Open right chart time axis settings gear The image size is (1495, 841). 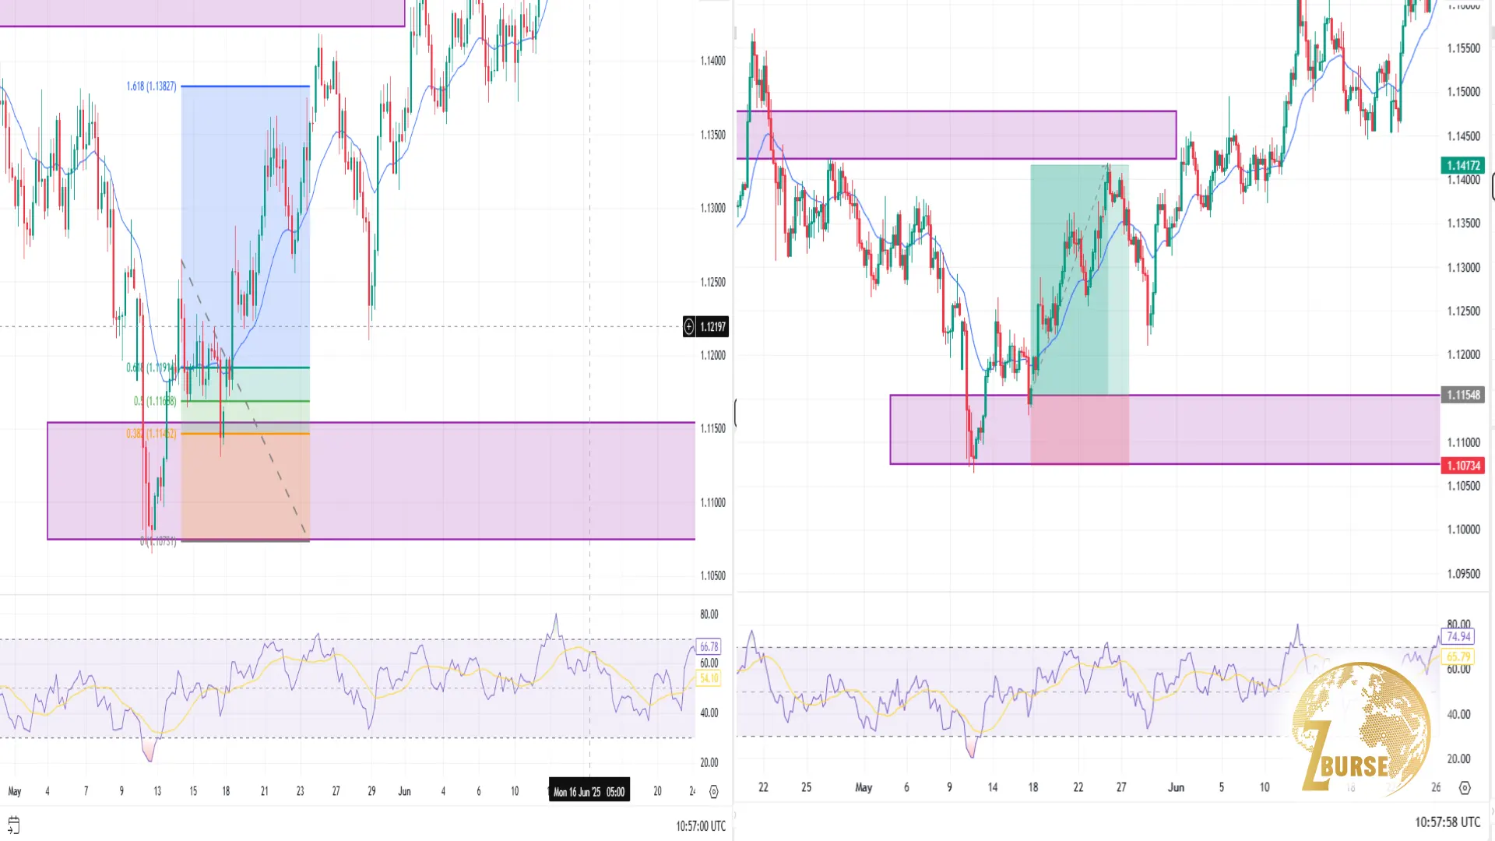[x=1465, y=788]
